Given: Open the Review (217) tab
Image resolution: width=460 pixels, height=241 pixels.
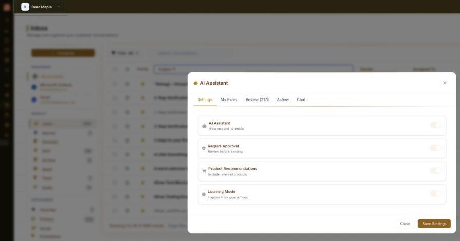Looking at the screenshot, I should coord(257,99).
